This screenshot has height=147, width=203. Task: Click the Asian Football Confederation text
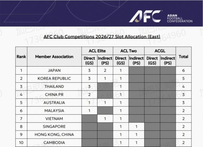pos(180,19)
